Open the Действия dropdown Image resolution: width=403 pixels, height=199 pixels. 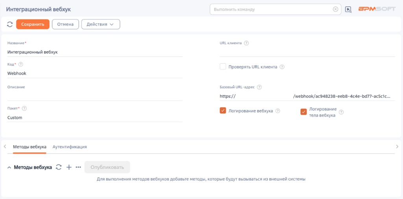tap(100, 24)
